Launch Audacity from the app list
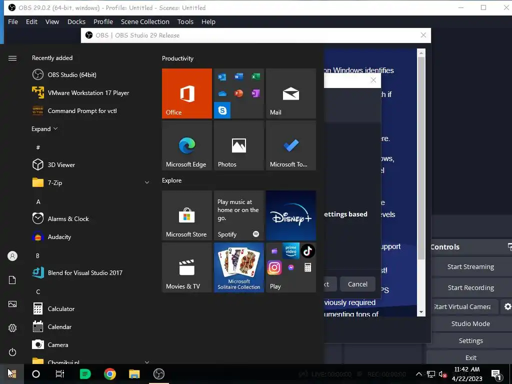 pyautogui.click(x=90, y=236)
